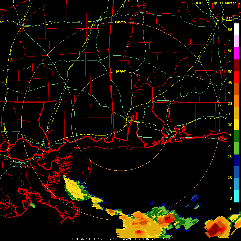Click the white 66 kft legend swatch
The width and height of the screenshot is (241, 241).
pos(236,29)
